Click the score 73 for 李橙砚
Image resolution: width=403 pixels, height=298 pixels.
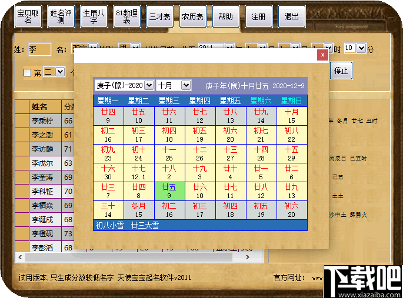coord(68,233)
